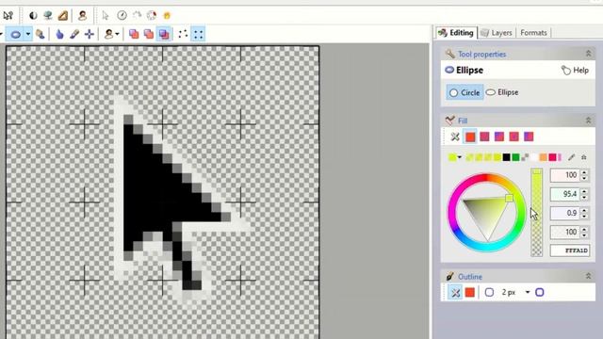603x339 pixels.
Task: Pick the black color swatch
Action: [x=507, y=157]
